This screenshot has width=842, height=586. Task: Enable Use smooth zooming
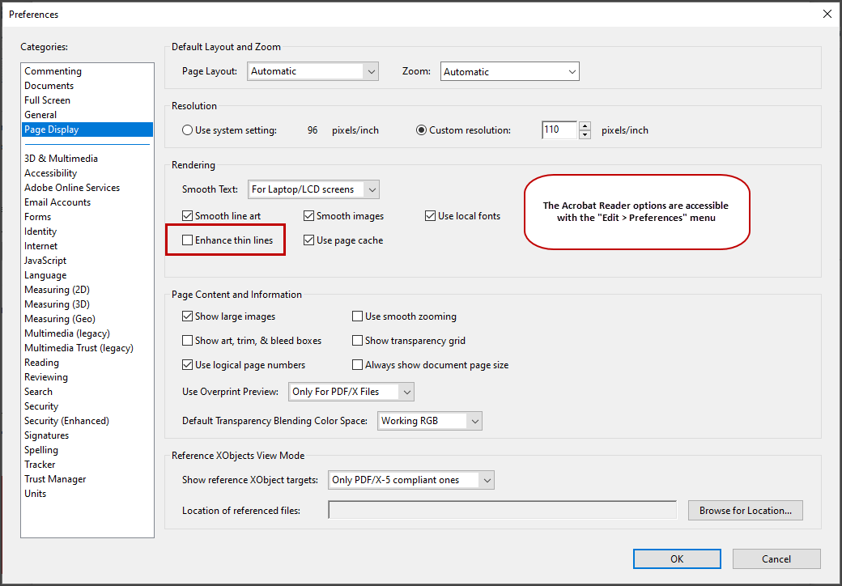tap(357, 316)
